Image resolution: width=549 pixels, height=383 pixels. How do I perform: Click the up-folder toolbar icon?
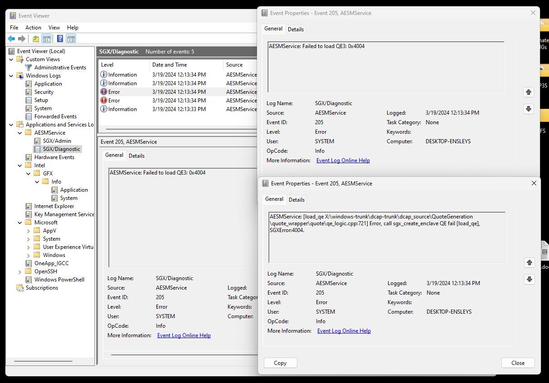(36, 39)
